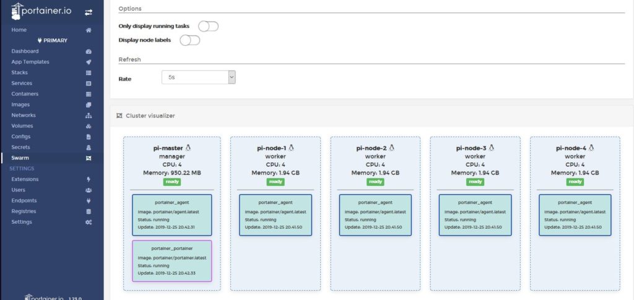Click the Endpoints plug icon
This screenshot has width=634, height=300.
[x=89, y=201]
